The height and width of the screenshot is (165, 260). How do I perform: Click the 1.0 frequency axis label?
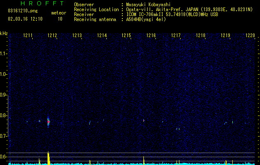point(4,74)
